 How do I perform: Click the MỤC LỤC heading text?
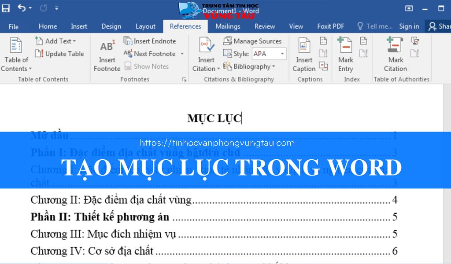[214, 118]
